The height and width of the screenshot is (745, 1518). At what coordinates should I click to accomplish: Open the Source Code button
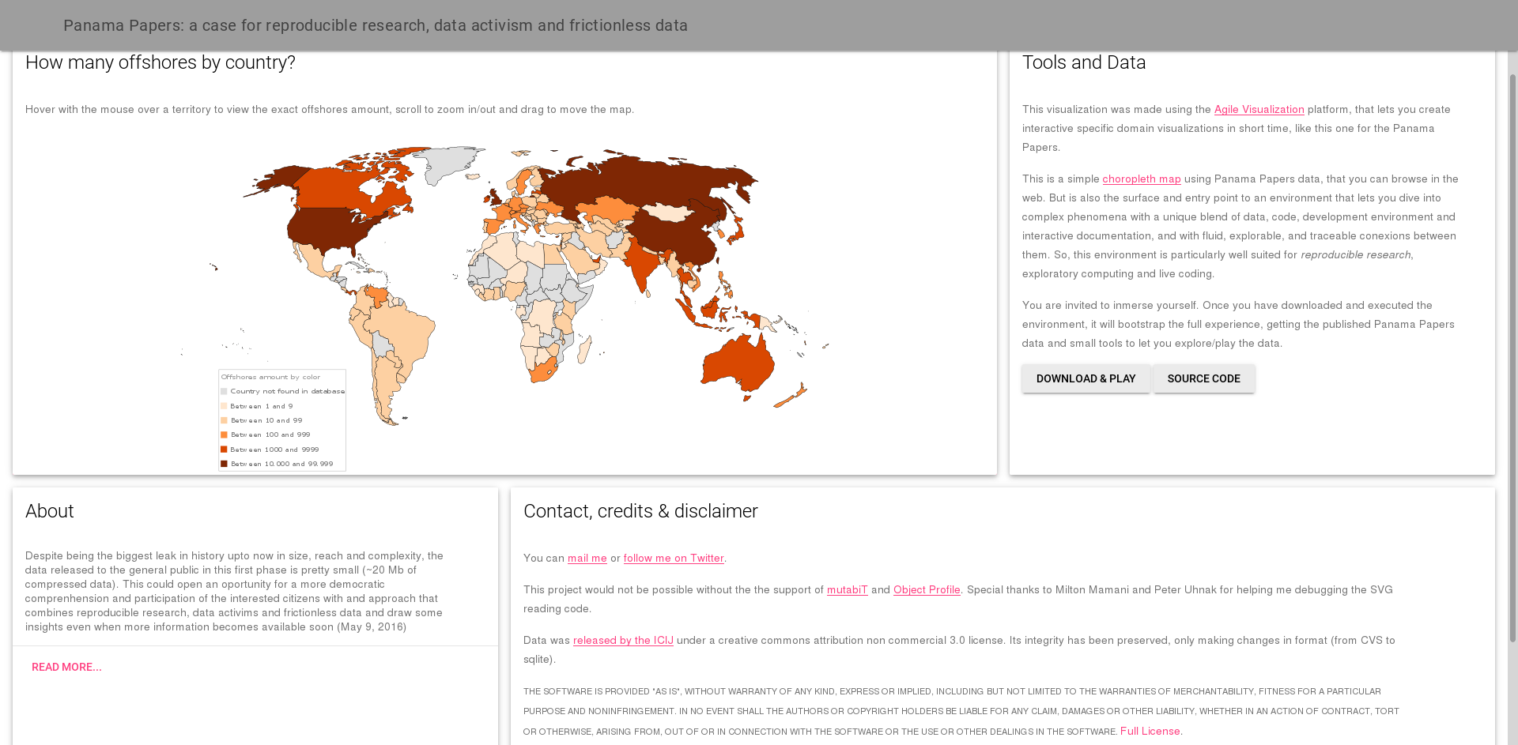click(x=1203, y=379)
